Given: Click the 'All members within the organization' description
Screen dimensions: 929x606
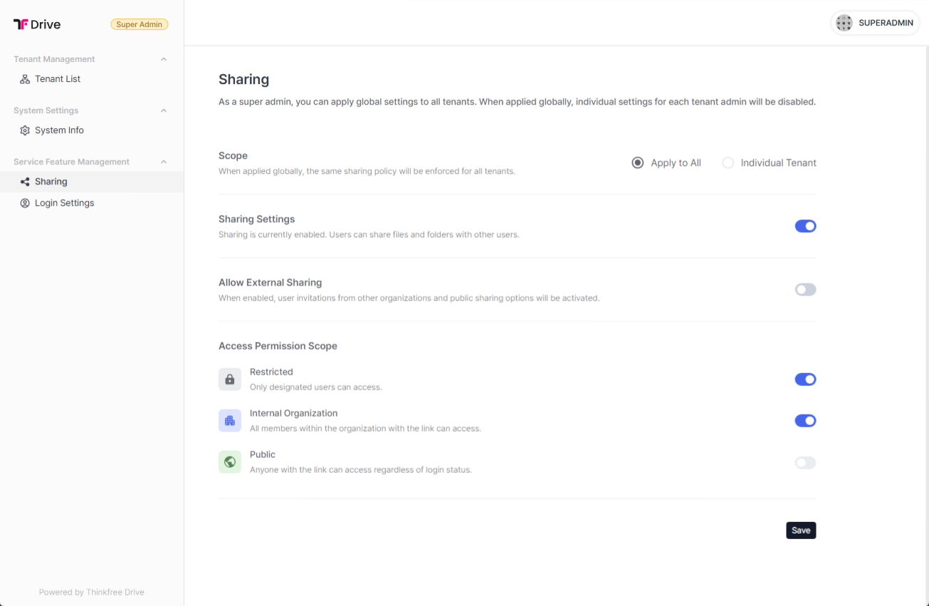Looking at the screenshot, I should point(365,429).
